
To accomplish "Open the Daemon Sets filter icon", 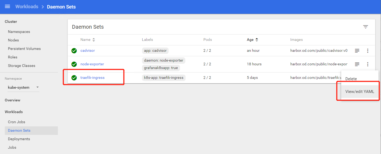I will point(366,27).
